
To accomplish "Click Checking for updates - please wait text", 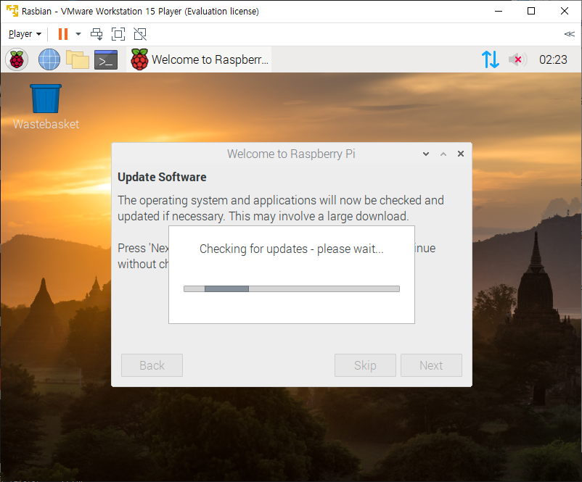I will pos(292,249).
